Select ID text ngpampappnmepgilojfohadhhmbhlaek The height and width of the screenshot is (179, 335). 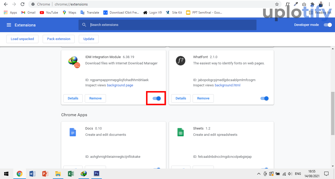pos(119,80)
